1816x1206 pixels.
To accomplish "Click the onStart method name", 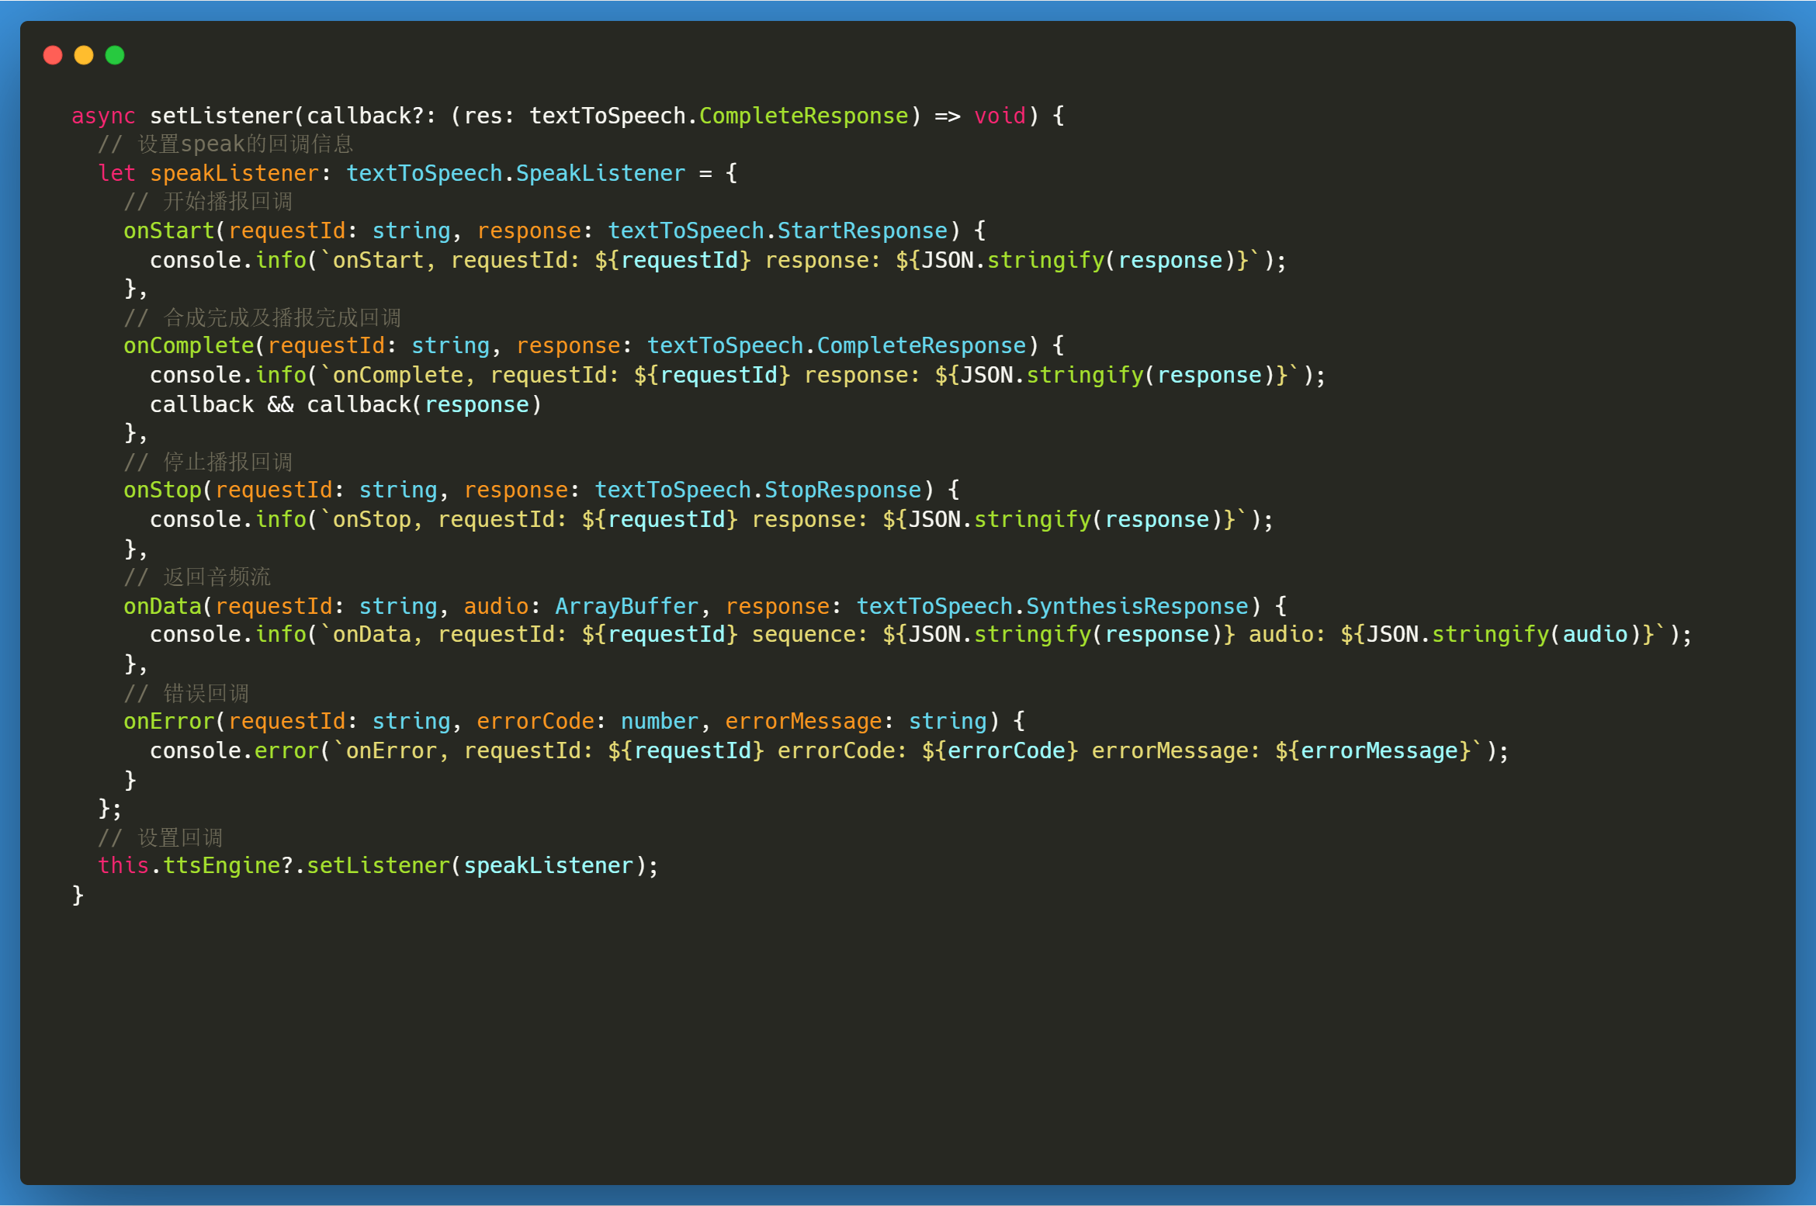I will (x=168, y=230).
